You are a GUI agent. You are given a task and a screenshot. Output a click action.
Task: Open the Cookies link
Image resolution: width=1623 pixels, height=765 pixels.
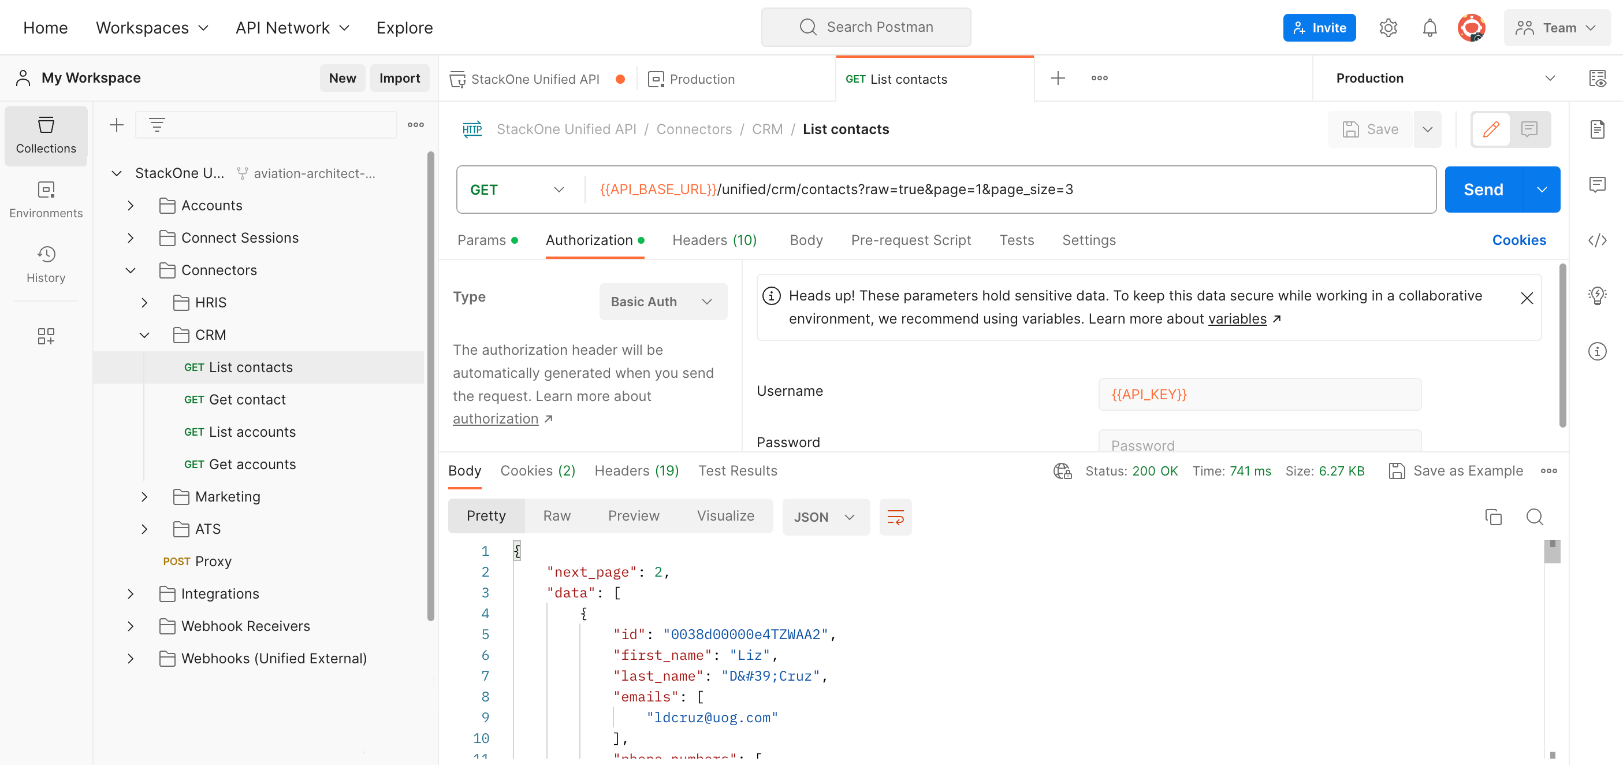pyautogui.click(x=1518, y=240)
